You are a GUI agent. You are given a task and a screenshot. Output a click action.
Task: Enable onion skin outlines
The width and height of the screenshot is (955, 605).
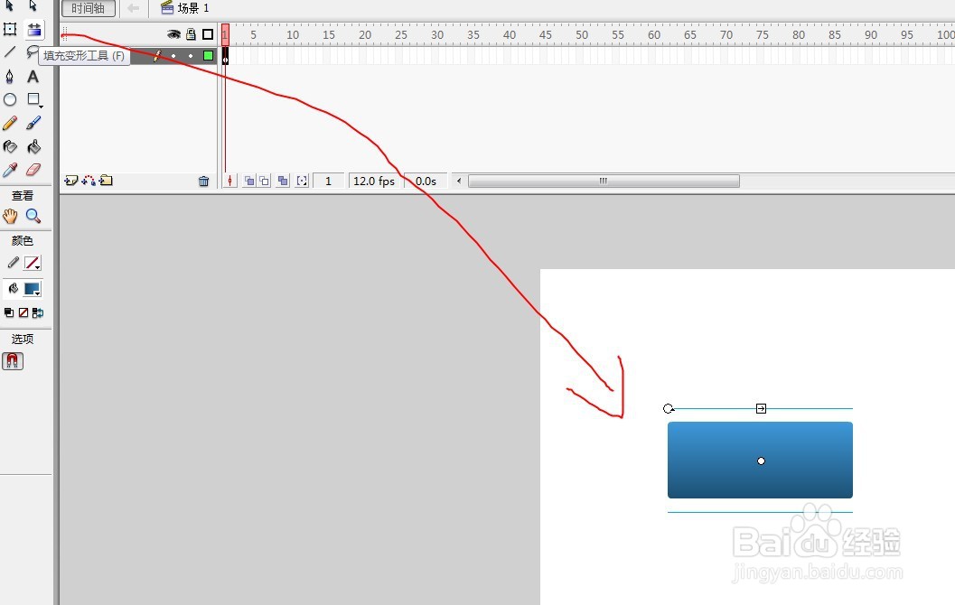coord(265,181)
